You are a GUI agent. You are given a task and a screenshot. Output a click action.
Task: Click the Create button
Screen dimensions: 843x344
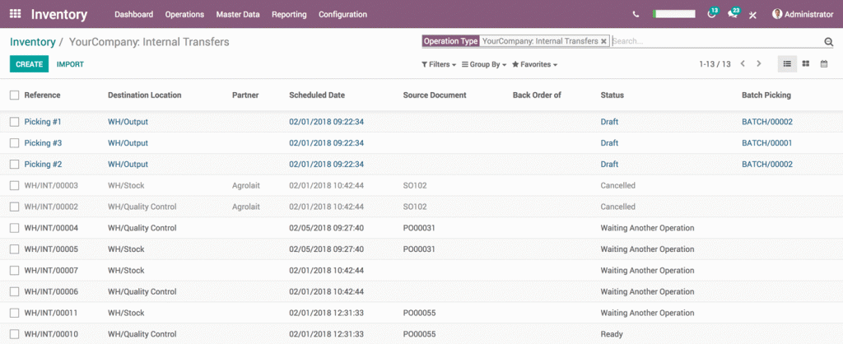[29, 63]
